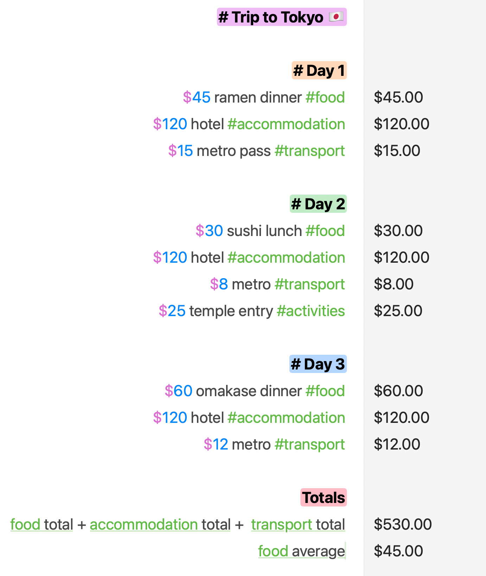486x576 pixels.
Task: Click #transport tag on metro pass line
Action: click(310, 151)
